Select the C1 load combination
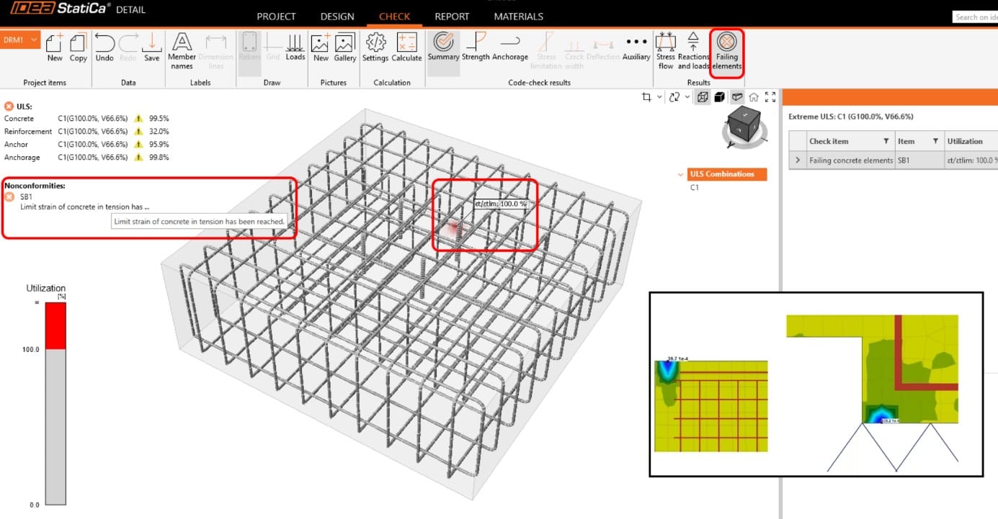This screenshot has height=519, width=998. [x=695, y=188]
